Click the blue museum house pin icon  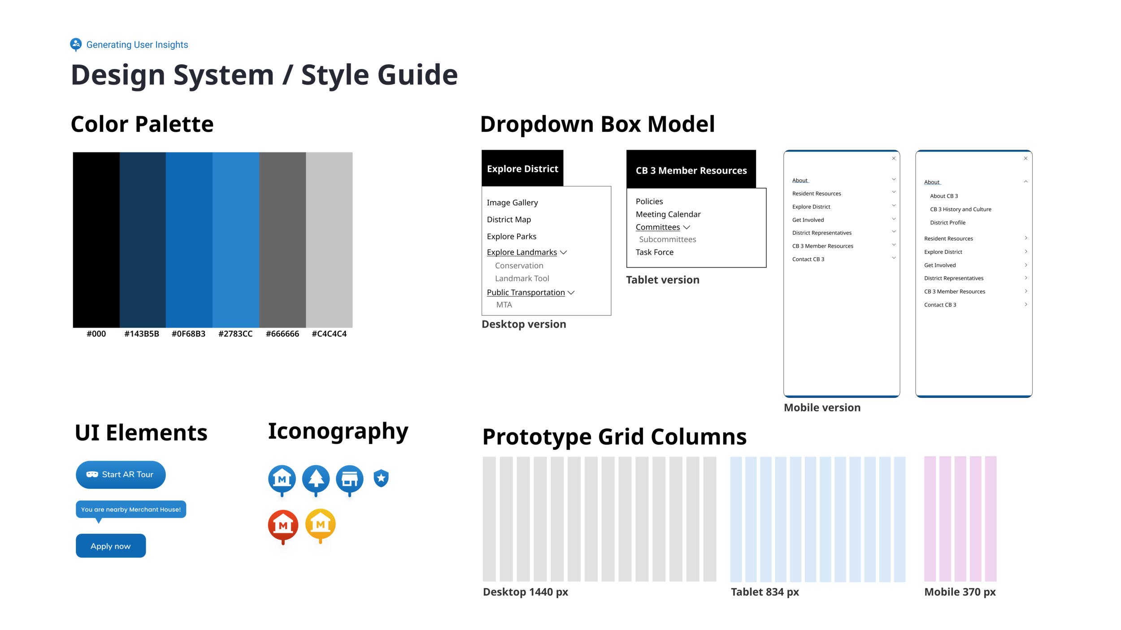coord(282,479)
